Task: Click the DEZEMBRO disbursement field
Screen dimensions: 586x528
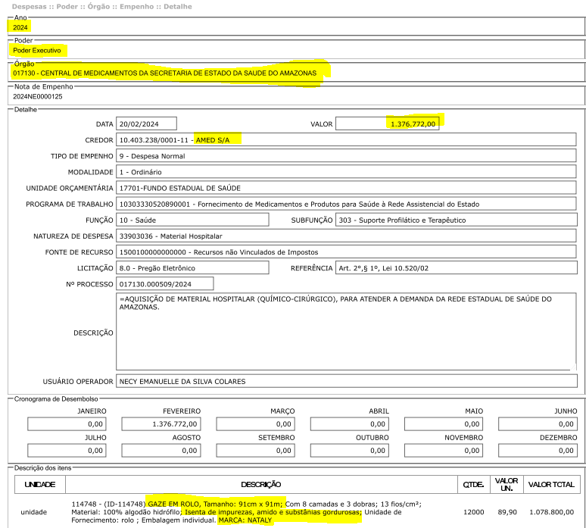Action: click(x=538, y=451)
